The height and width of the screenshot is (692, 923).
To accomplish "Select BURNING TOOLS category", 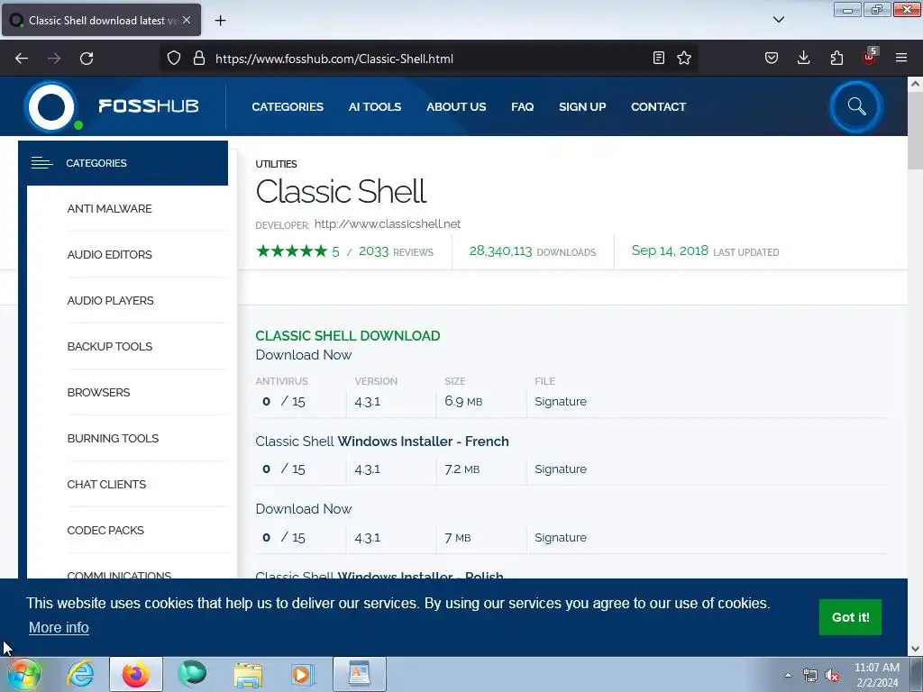I will 113,438.
